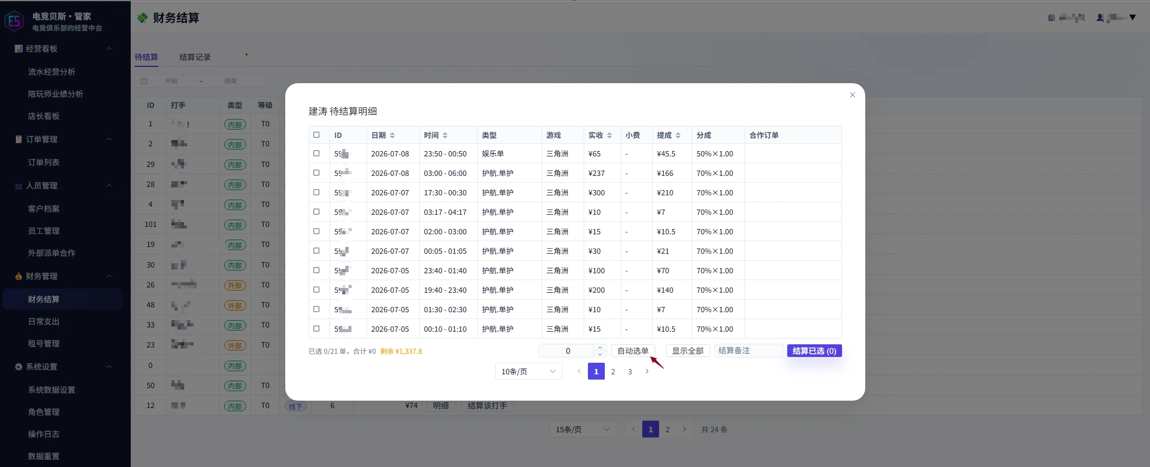Click the 人员管理 people icon
The image size is (1150, 467).
point(18,186)
